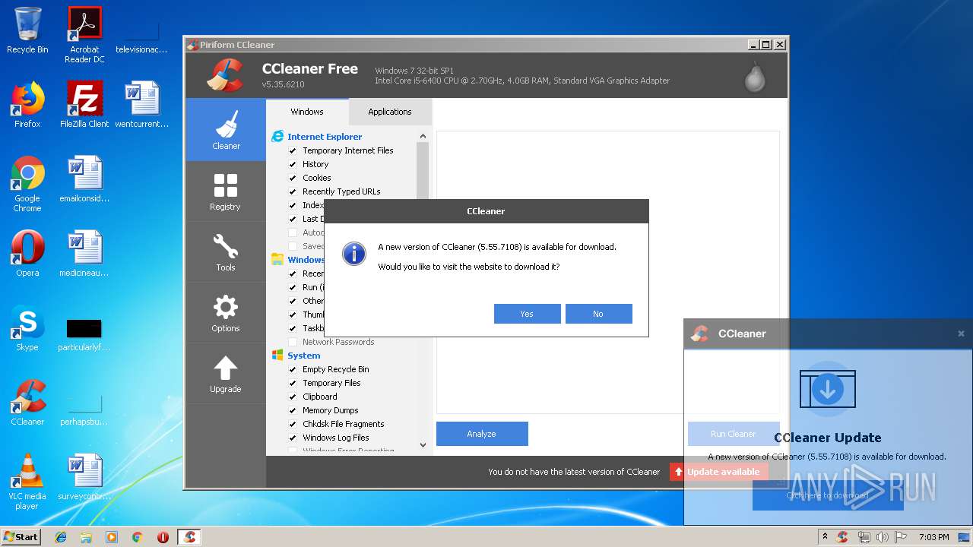Open the Skype desktop shortcut
The height and width of the screenshot is (547, 973).
click(27, 328)
